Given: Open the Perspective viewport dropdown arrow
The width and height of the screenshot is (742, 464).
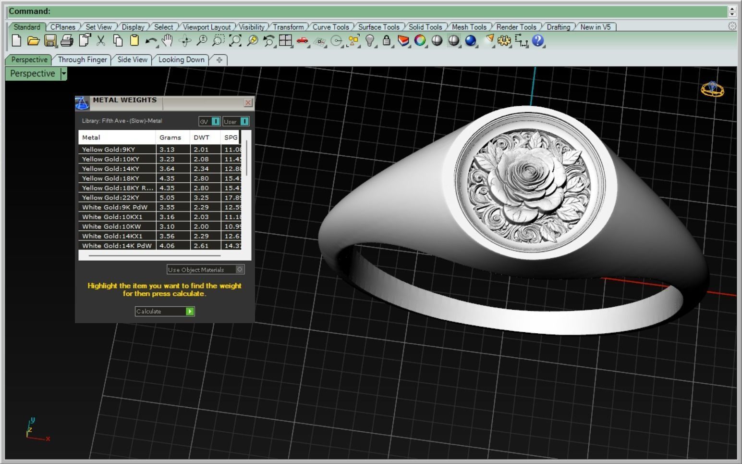Looking at the screenshot, I should point(64,74).
